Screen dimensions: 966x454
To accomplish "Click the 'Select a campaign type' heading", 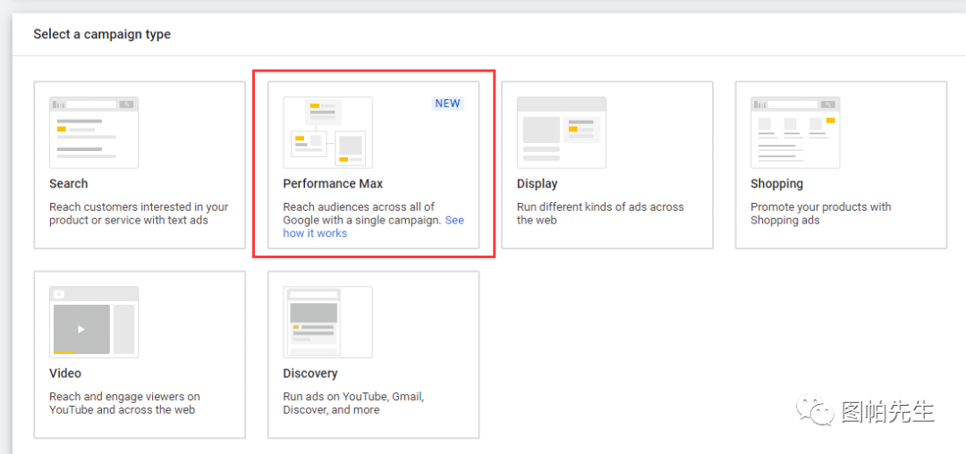I will [102, 35].
